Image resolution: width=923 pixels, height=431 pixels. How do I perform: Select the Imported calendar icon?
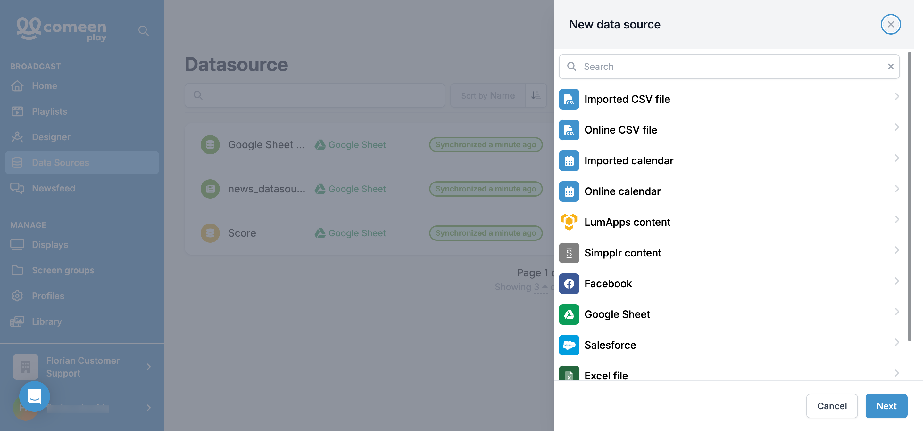pos(569,161)
